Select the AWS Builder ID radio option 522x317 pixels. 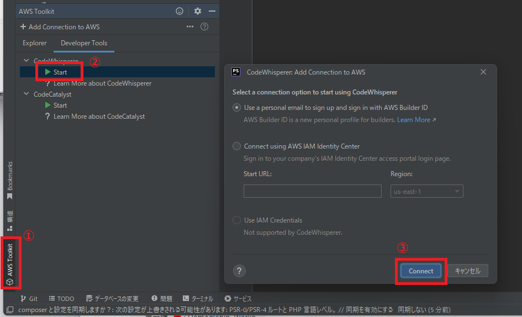point(236,108)
